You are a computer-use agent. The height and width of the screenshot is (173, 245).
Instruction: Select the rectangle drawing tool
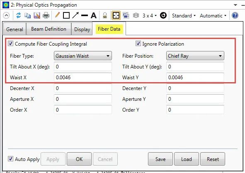point(66,15)
